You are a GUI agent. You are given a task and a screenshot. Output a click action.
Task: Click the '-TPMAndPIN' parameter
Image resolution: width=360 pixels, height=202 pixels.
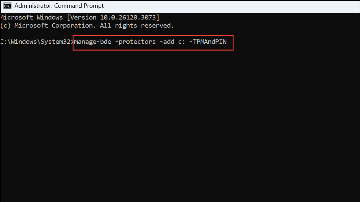210,42
